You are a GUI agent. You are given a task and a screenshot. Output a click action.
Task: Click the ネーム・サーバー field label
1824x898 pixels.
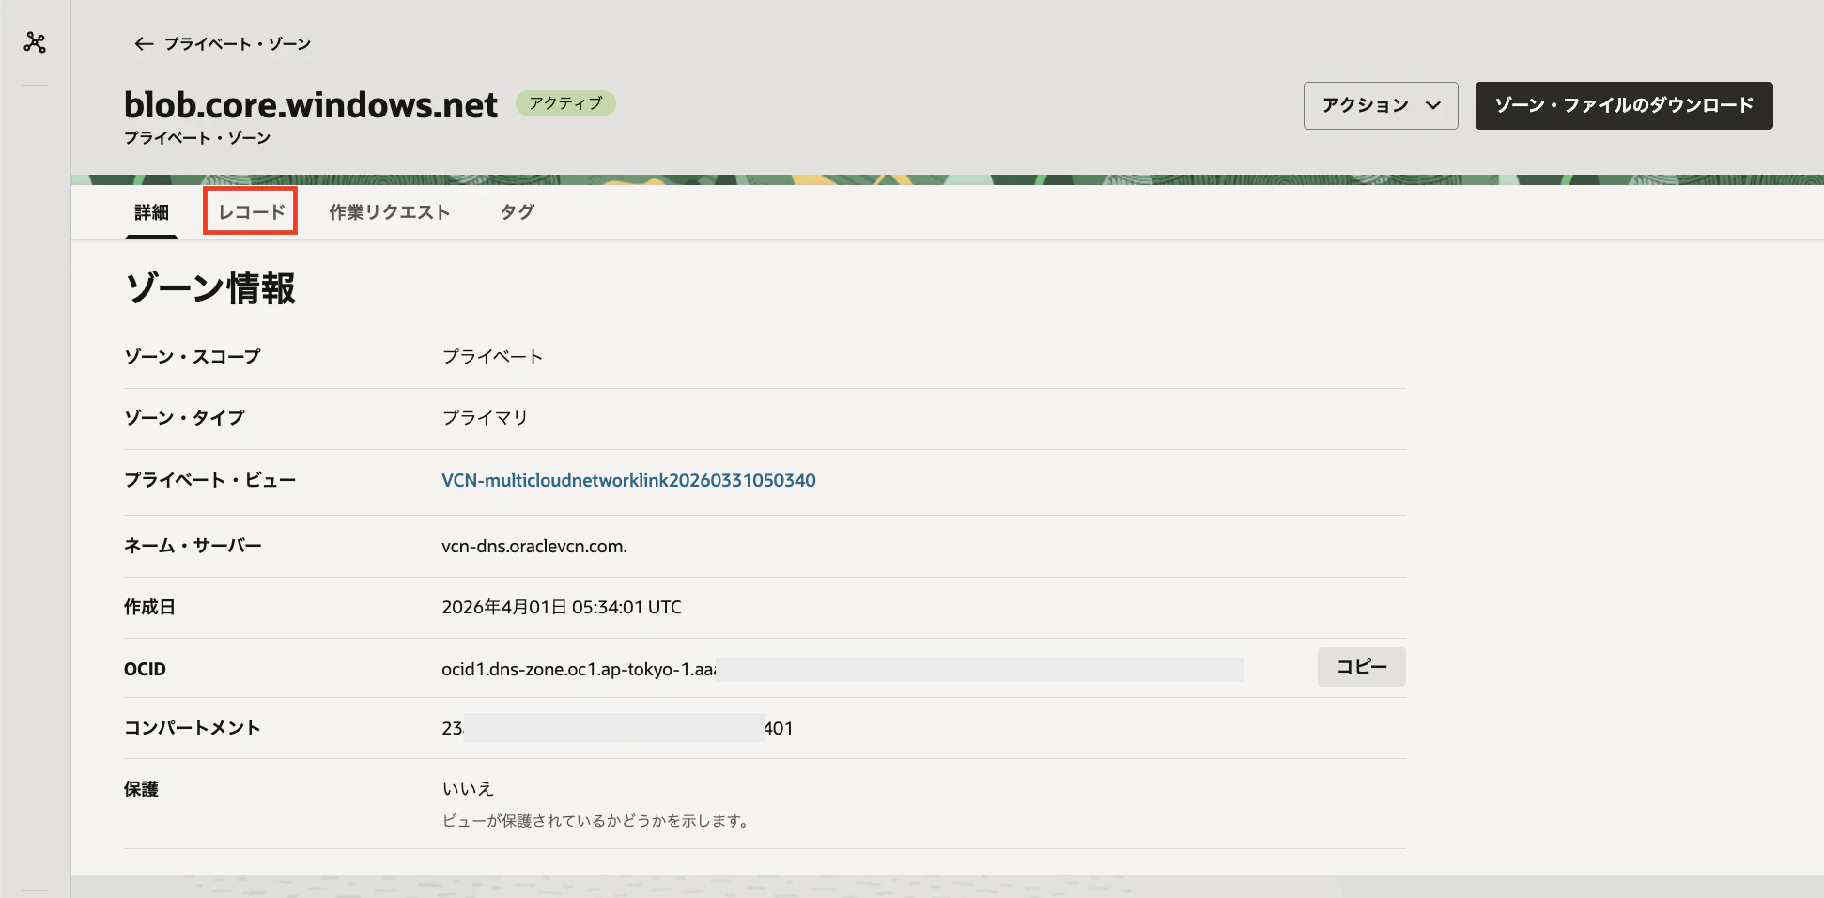tap(193, 546)
